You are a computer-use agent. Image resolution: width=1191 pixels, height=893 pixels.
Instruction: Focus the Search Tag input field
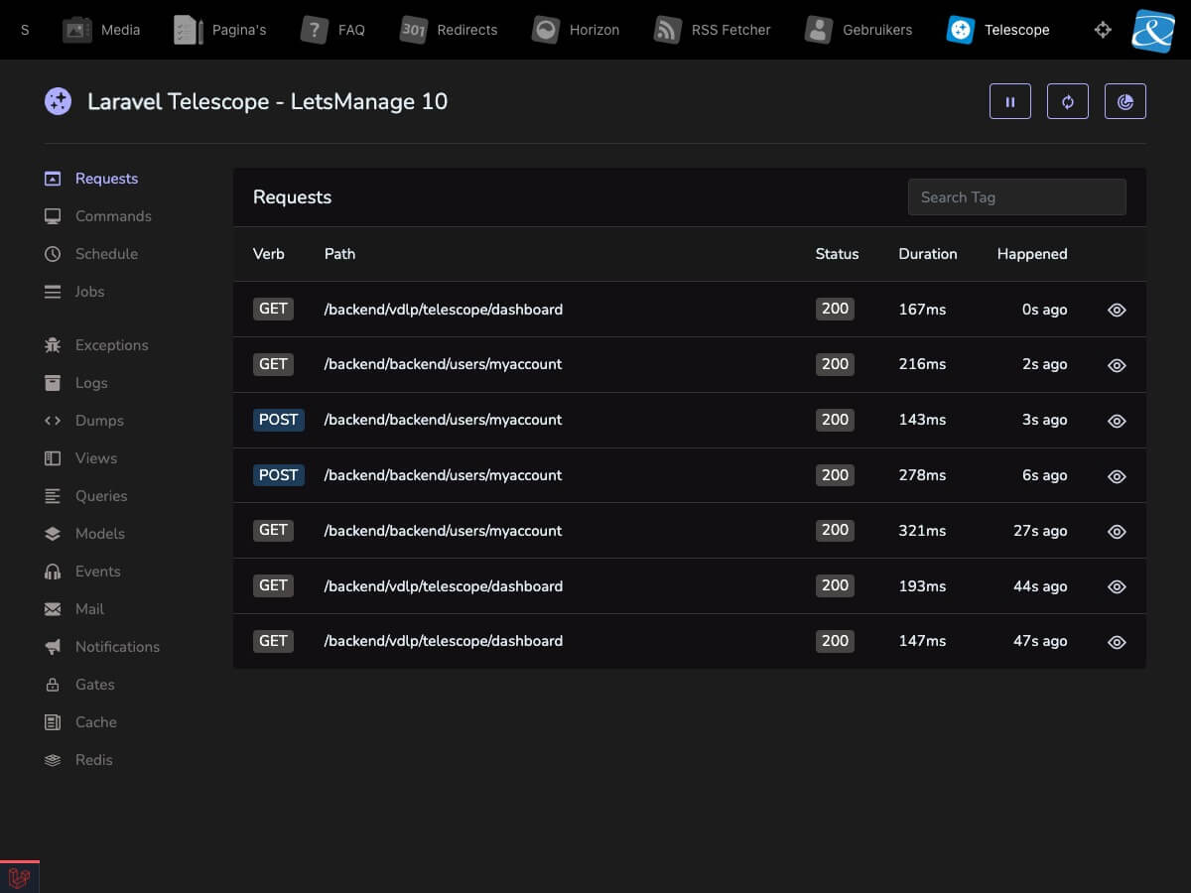pos(1017,196)
